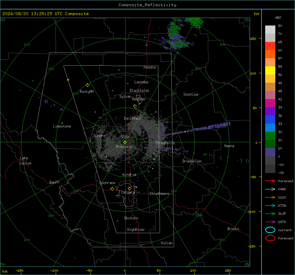Click the HighRiver town label
Viewport: 295px width, 275px height.
click(x=136, y=230)
